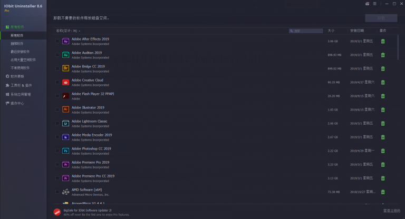
Task: Click the Adobe After Effects 2019 app icon
Action: pyautogui.click(x=65, y=41)
